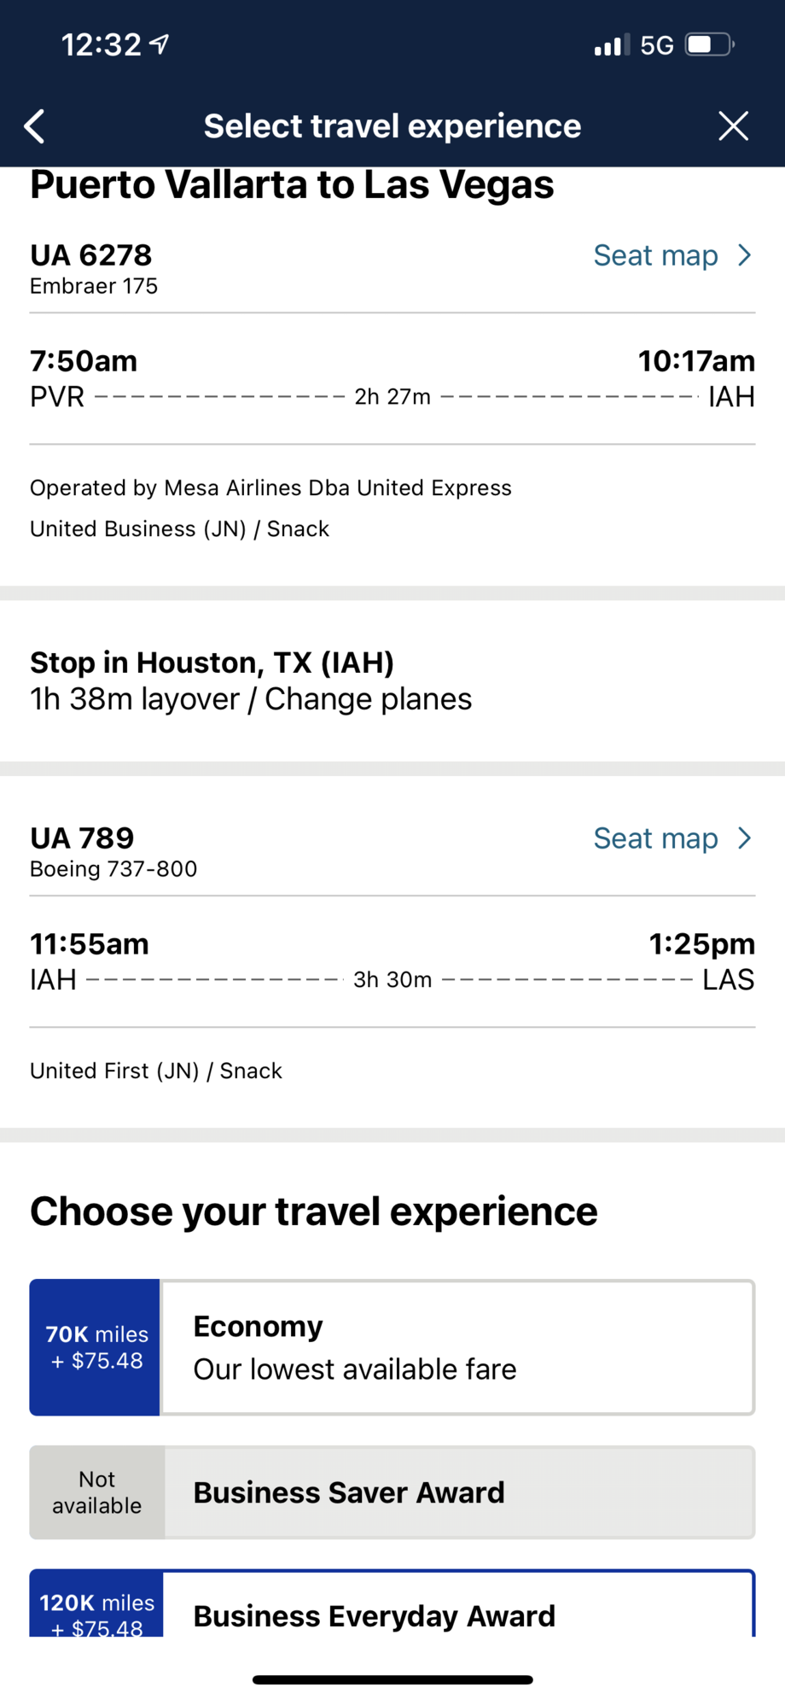Viewport: 785px width, 1699px height.
Task: Tap the 120K miles price badge
Action: coord(97,1612)
